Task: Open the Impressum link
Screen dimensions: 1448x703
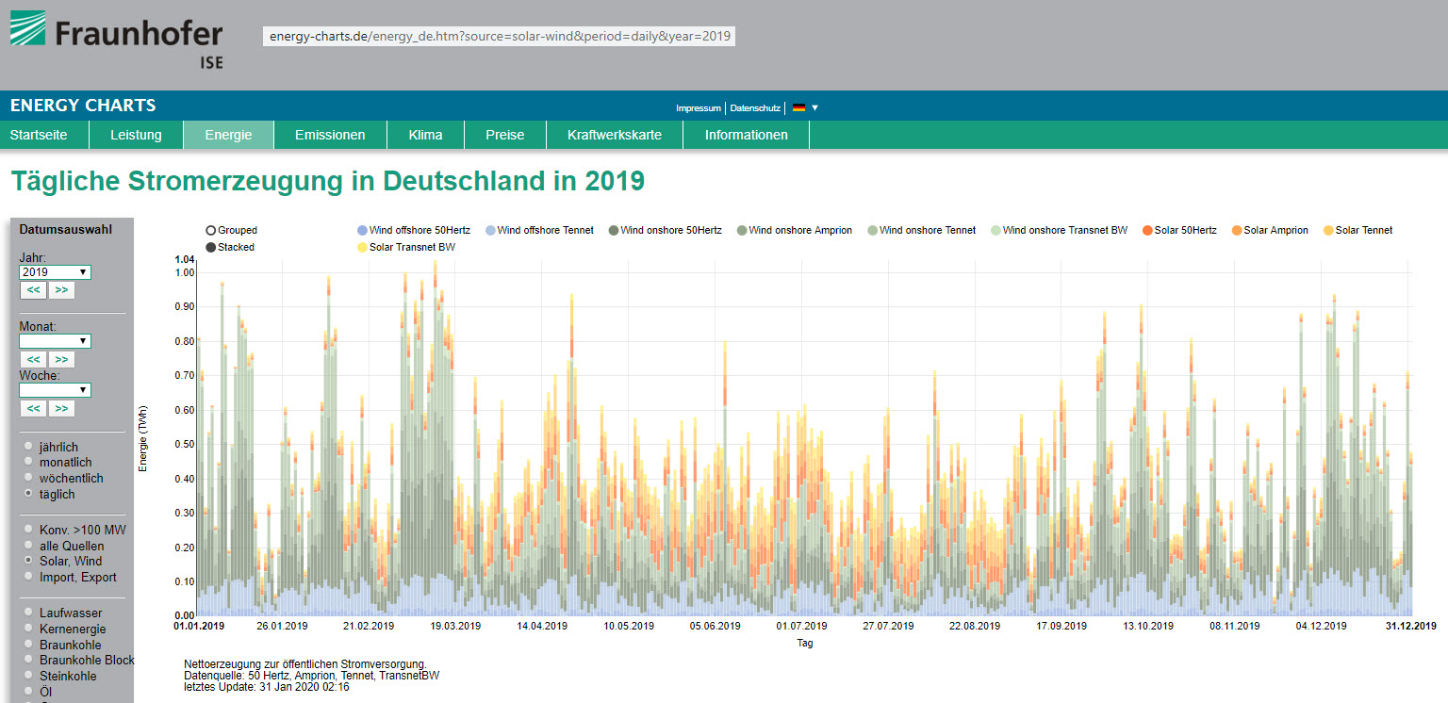Action: pos(698,108)
